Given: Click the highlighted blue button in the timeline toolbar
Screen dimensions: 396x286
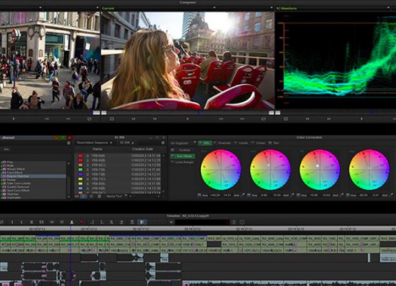Looking at the screenshot, I should (x=142, y=222).
